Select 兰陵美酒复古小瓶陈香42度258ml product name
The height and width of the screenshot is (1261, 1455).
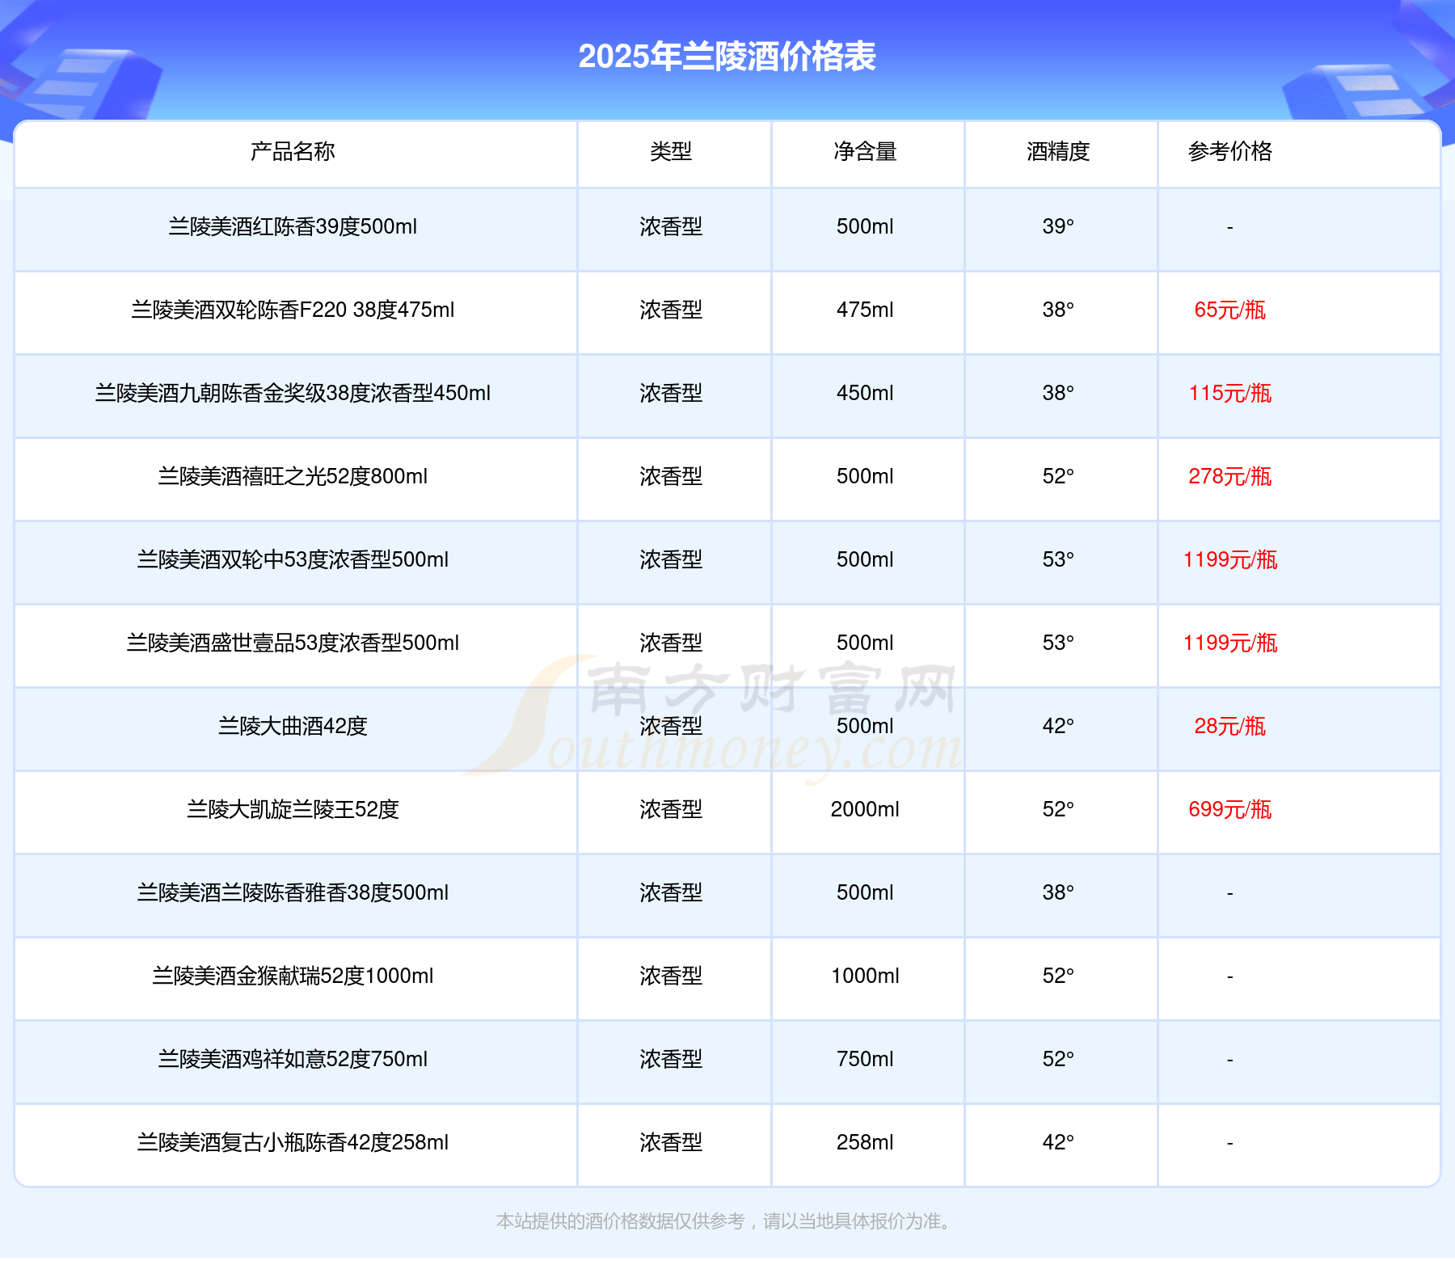coord(293,1142)
